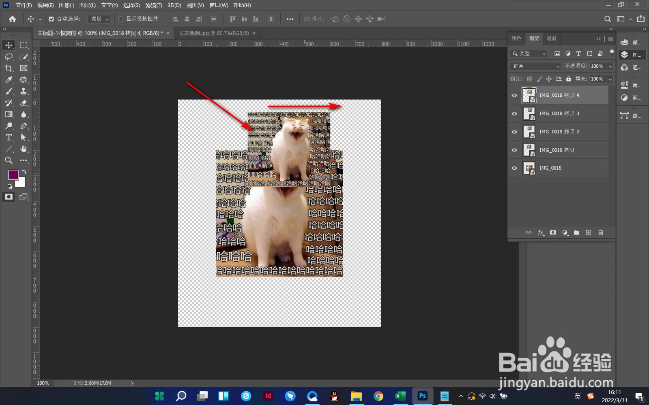Expand the 不透明度 opacity dropdown arrow
This screenshot has width=649, height=405.
point(610,66)
